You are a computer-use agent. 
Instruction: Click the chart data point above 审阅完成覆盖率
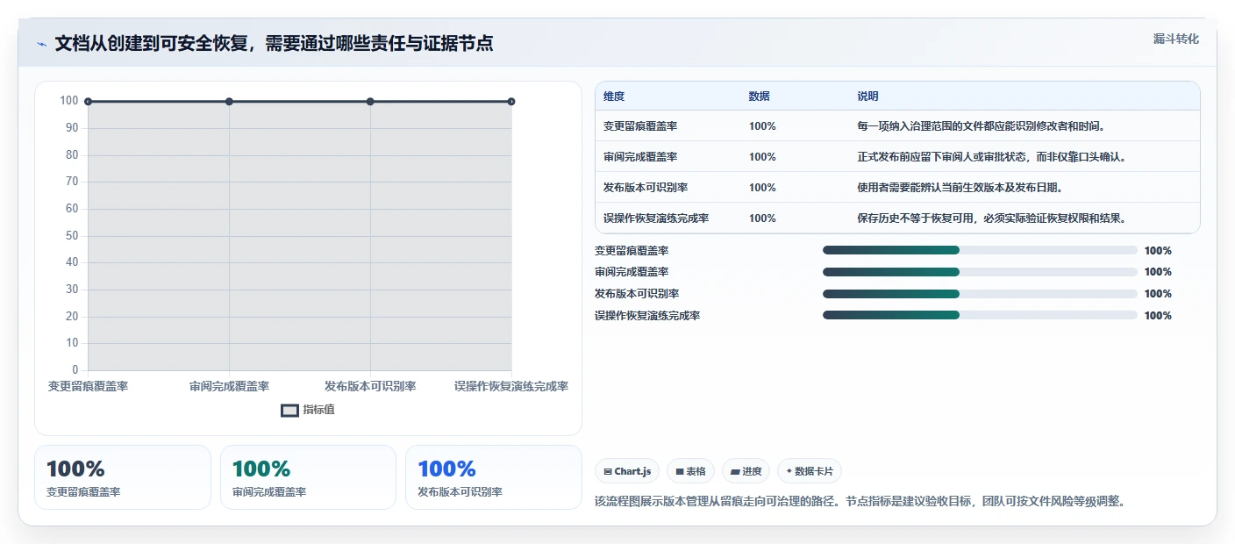[229, 102]
